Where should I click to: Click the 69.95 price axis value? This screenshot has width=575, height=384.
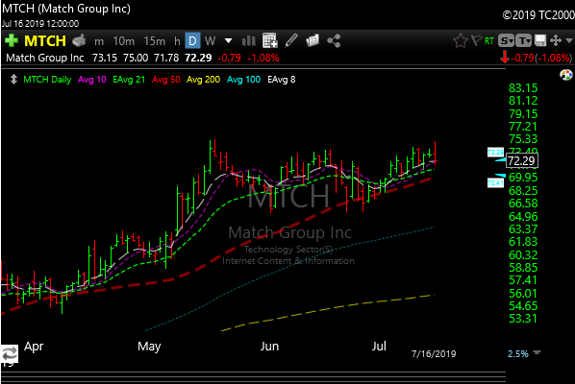coord(523,178)
